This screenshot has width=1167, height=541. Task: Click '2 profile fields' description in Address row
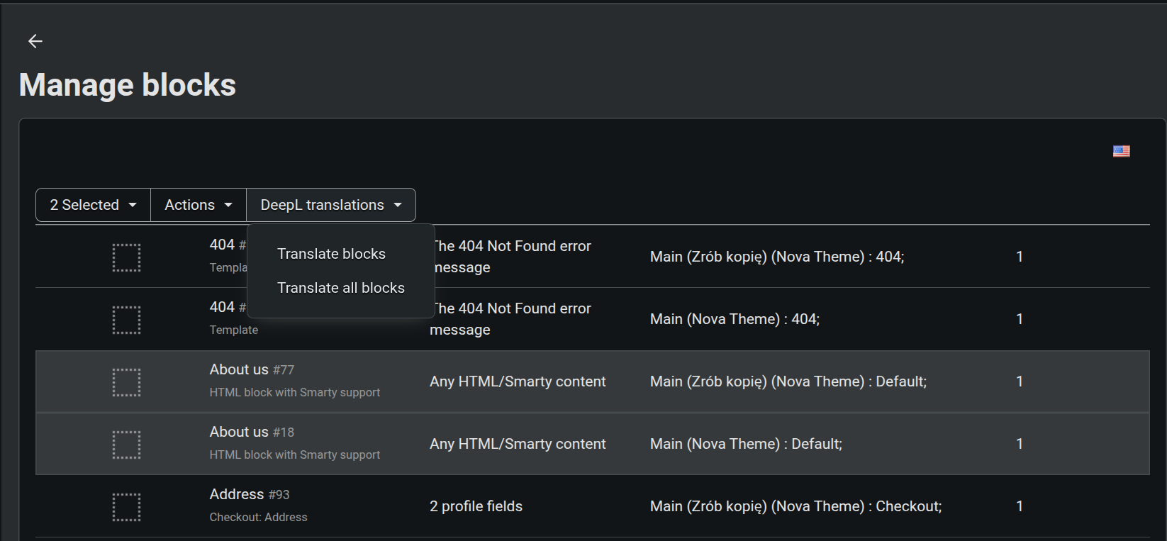point(476,506)
